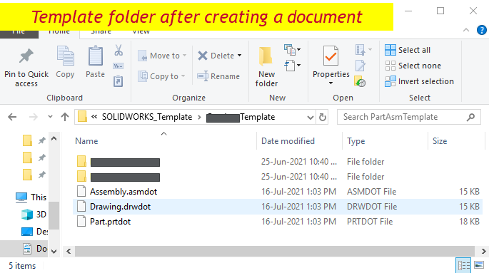
Task: Click SOLIDWORKS_Template in address bar
Action: pos(147,117)
